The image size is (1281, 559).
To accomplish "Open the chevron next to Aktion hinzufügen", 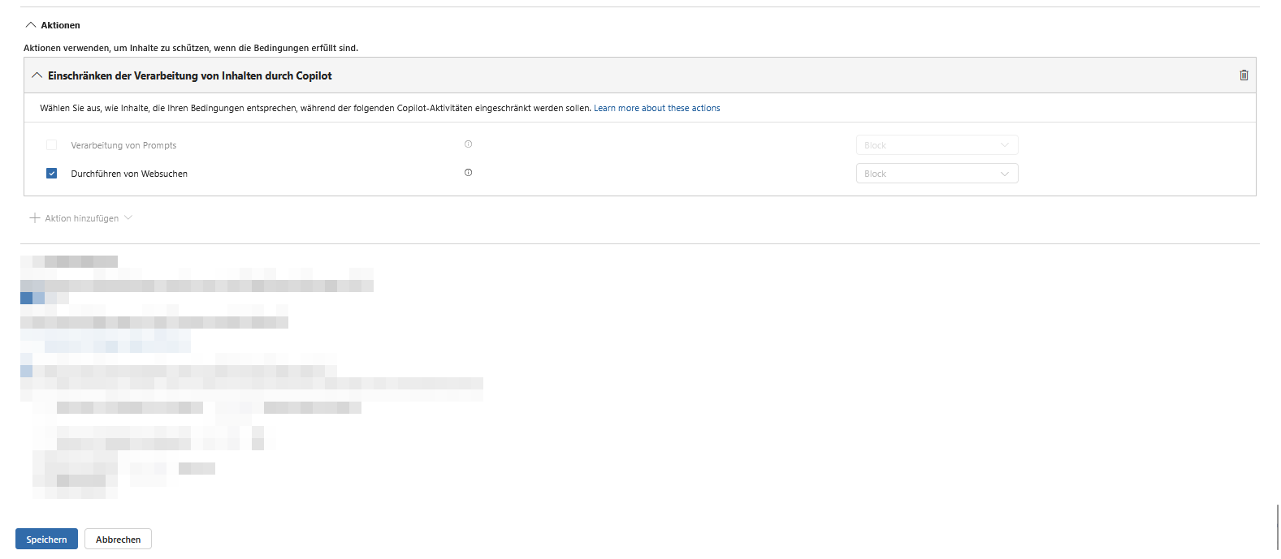I will pos(128,218).
